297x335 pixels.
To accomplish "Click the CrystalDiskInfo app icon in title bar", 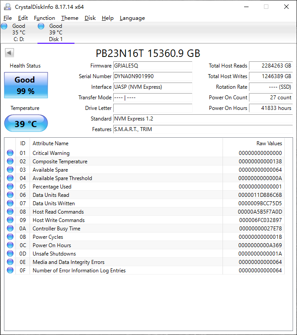I will (7, 7).
